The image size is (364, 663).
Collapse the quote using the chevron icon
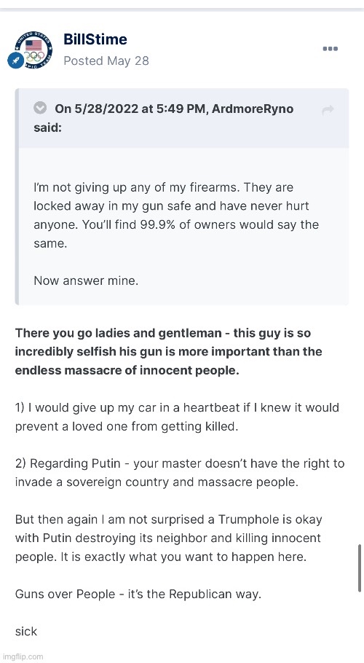pos(40,109)
